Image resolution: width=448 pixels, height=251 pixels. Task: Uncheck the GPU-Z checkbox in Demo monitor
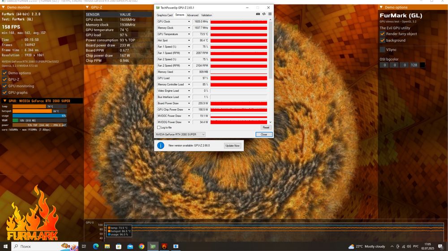4,80
